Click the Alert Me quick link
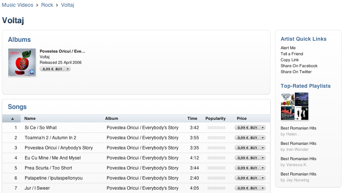 point(288,48)
